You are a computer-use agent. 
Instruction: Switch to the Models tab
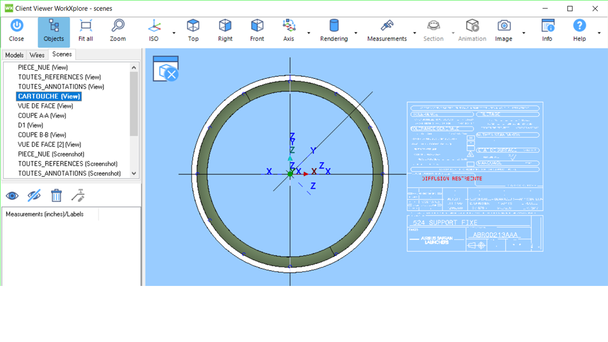14,55
